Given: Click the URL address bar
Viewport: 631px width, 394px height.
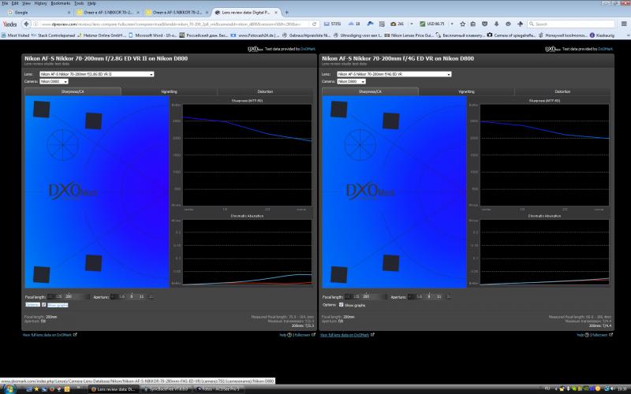Looking at the screenshot, I should (x=171, y=24).
